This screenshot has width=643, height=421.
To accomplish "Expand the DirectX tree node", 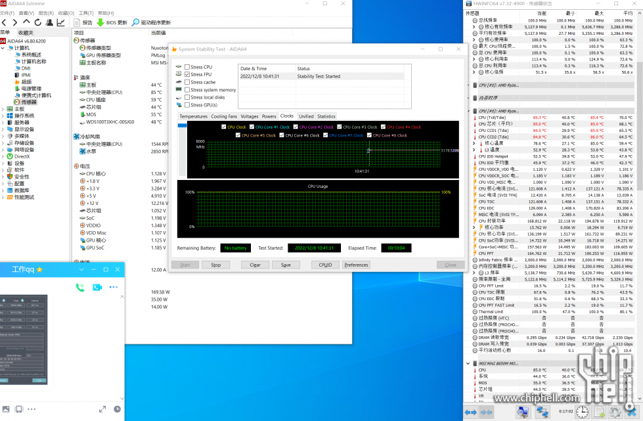I will point(3,156).
